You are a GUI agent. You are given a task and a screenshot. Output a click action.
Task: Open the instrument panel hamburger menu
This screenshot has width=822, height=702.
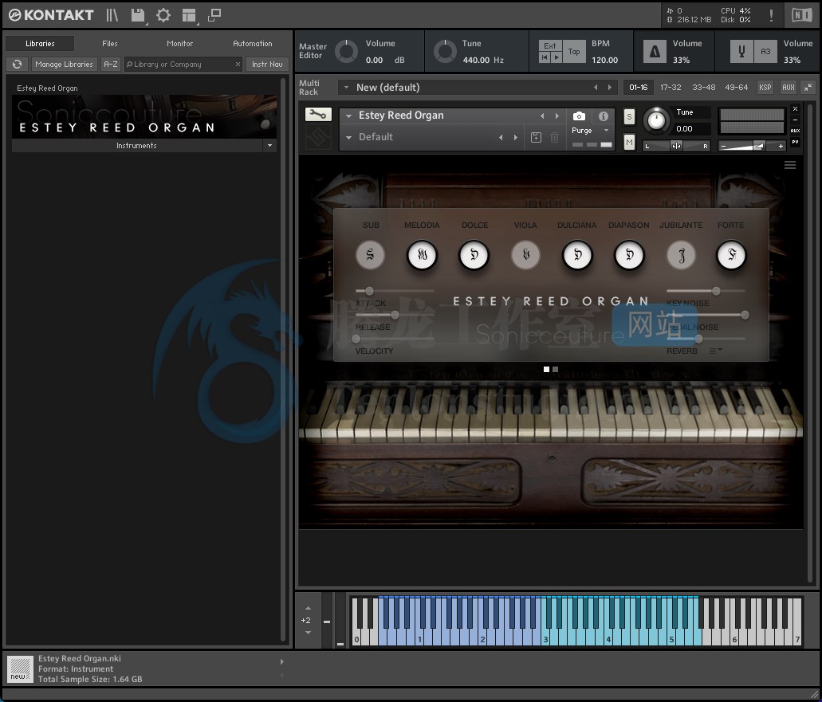790,165
